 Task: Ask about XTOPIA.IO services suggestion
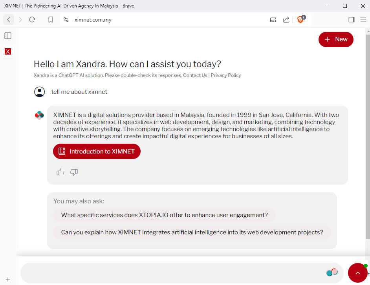click(165, 215)
